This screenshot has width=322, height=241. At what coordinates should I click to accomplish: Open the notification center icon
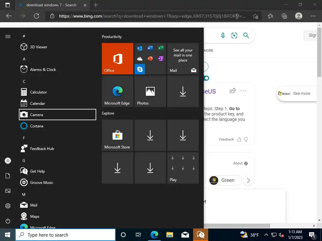312,235
